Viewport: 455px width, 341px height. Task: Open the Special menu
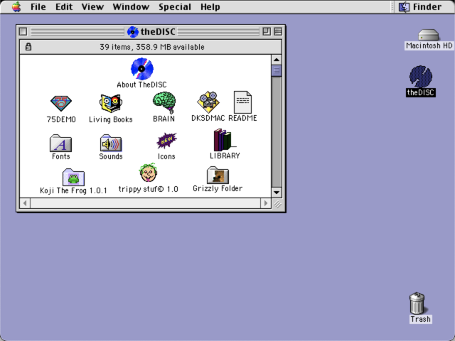tap(175, 6)
